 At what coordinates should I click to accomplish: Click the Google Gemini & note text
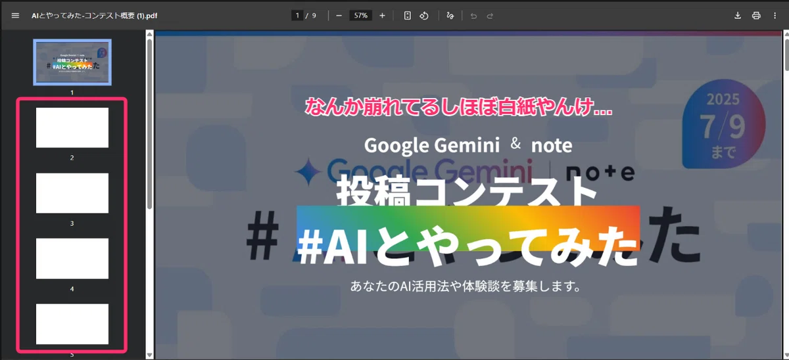coord(468,145)
